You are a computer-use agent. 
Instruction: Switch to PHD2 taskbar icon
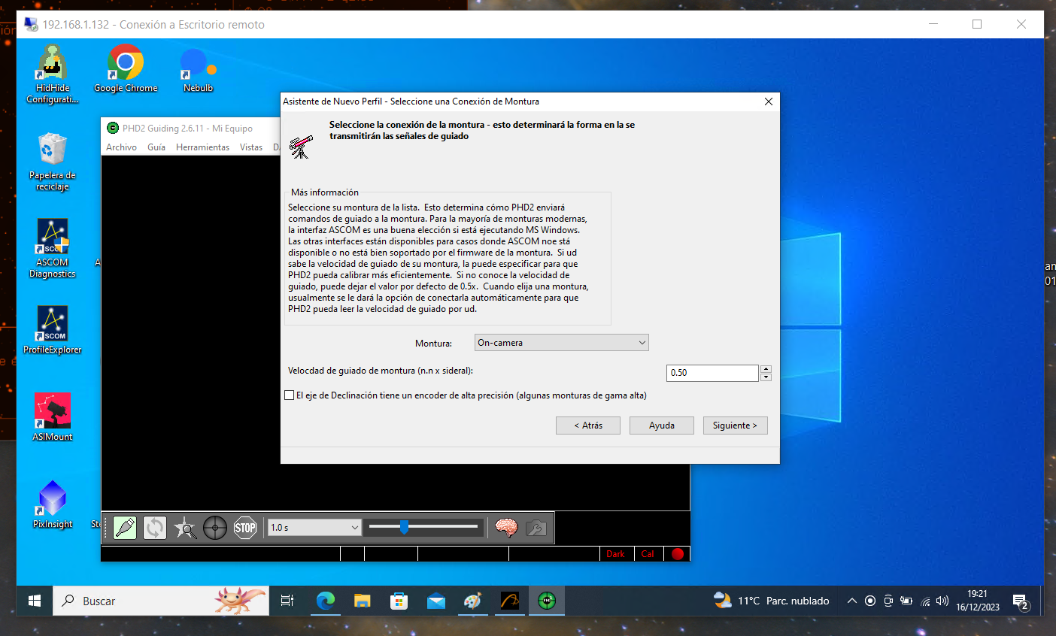pyautogui.click(x=547, y=601)
